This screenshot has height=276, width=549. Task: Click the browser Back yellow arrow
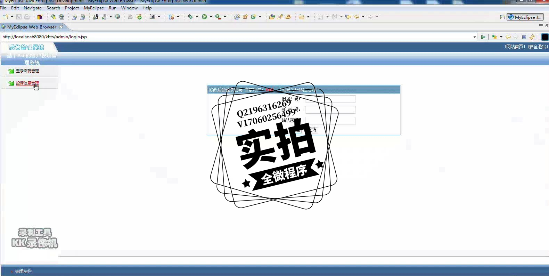508,37
